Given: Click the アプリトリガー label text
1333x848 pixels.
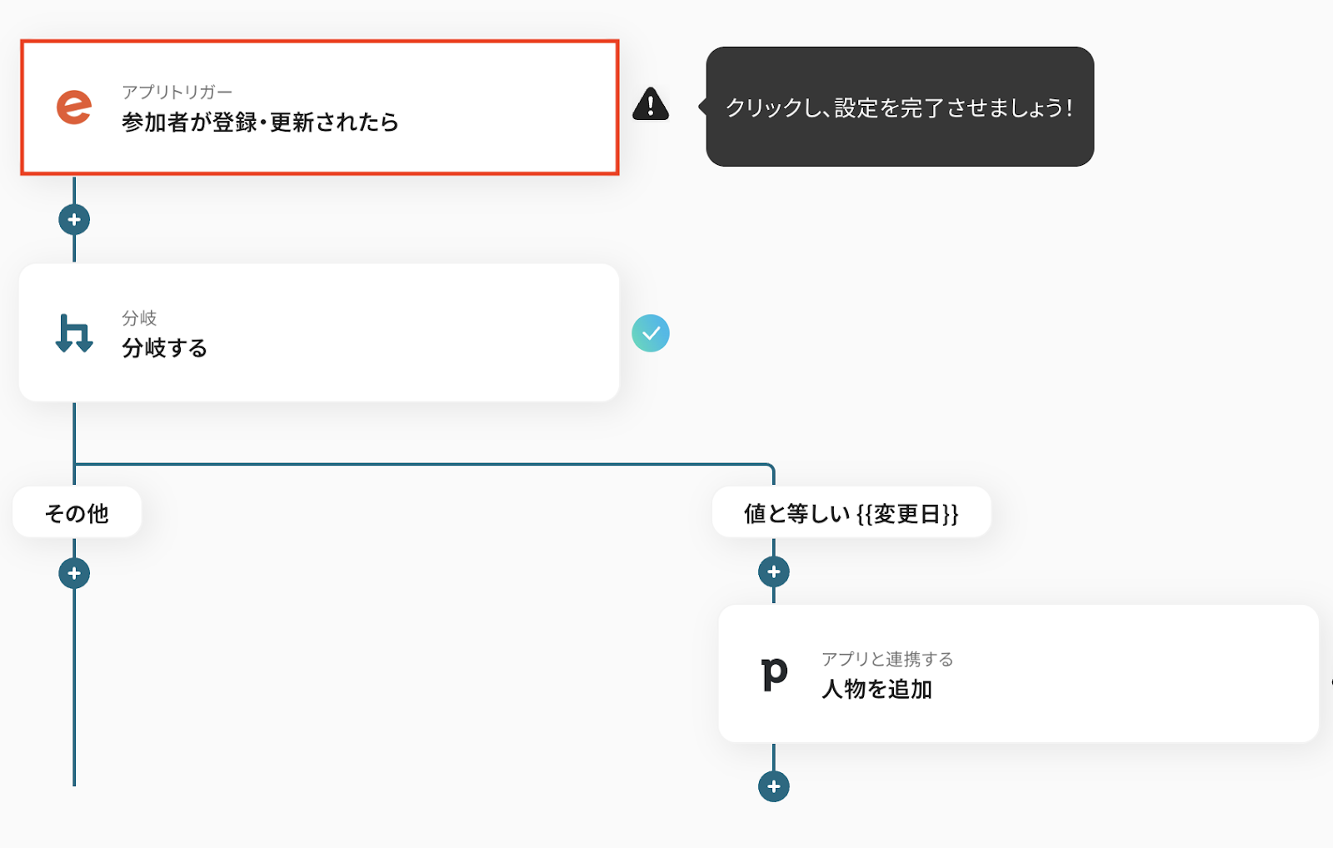Looking at the screenshot, I should 177,92.
